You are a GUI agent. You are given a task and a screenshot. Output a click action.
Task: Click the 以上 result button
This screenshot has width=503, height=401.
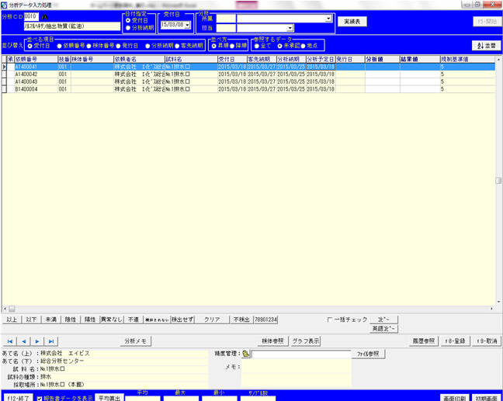click(x=12, y=320)
